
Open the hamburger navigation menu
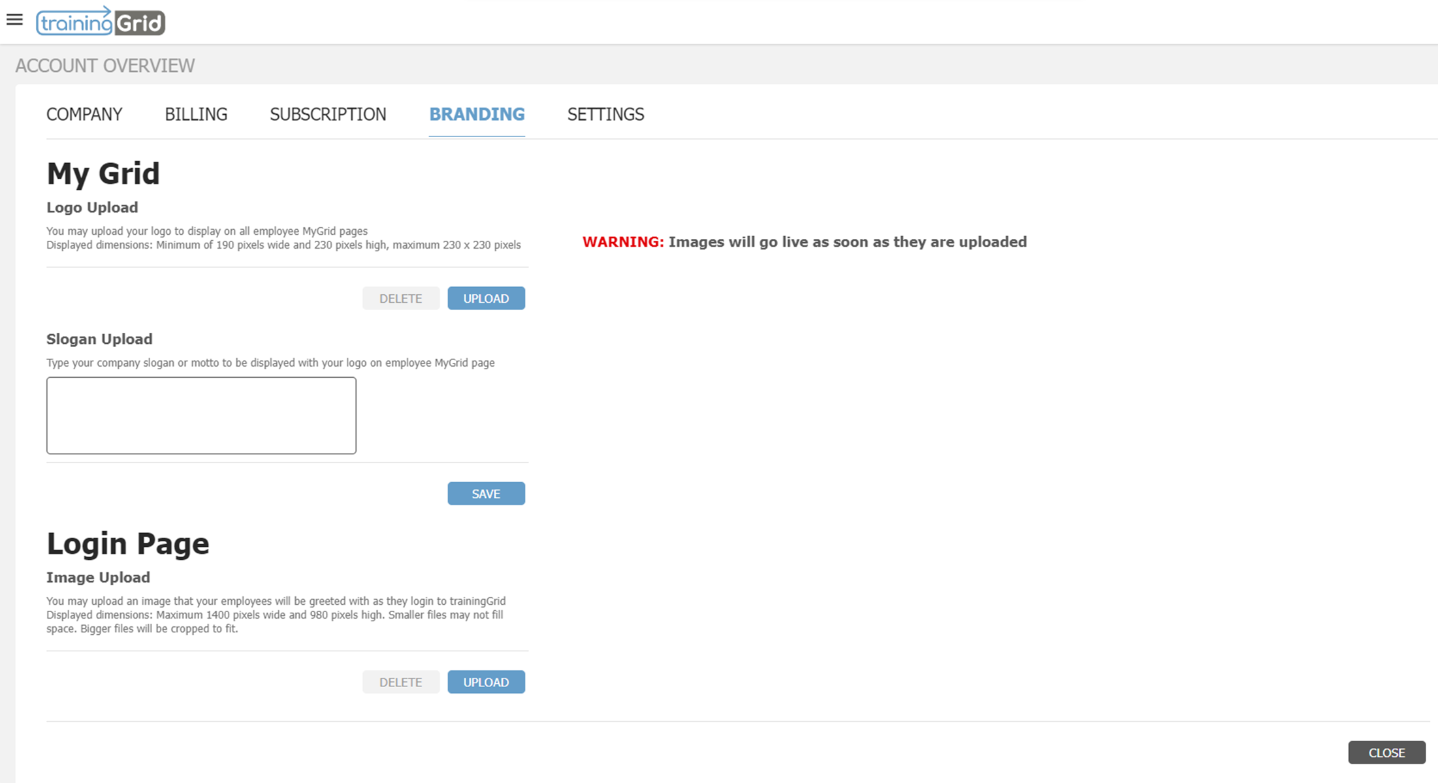tap(14, 20)
